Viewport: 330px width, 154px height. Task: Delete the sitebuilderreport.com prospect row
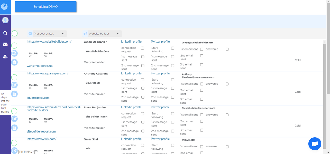(x=14, y=128)
